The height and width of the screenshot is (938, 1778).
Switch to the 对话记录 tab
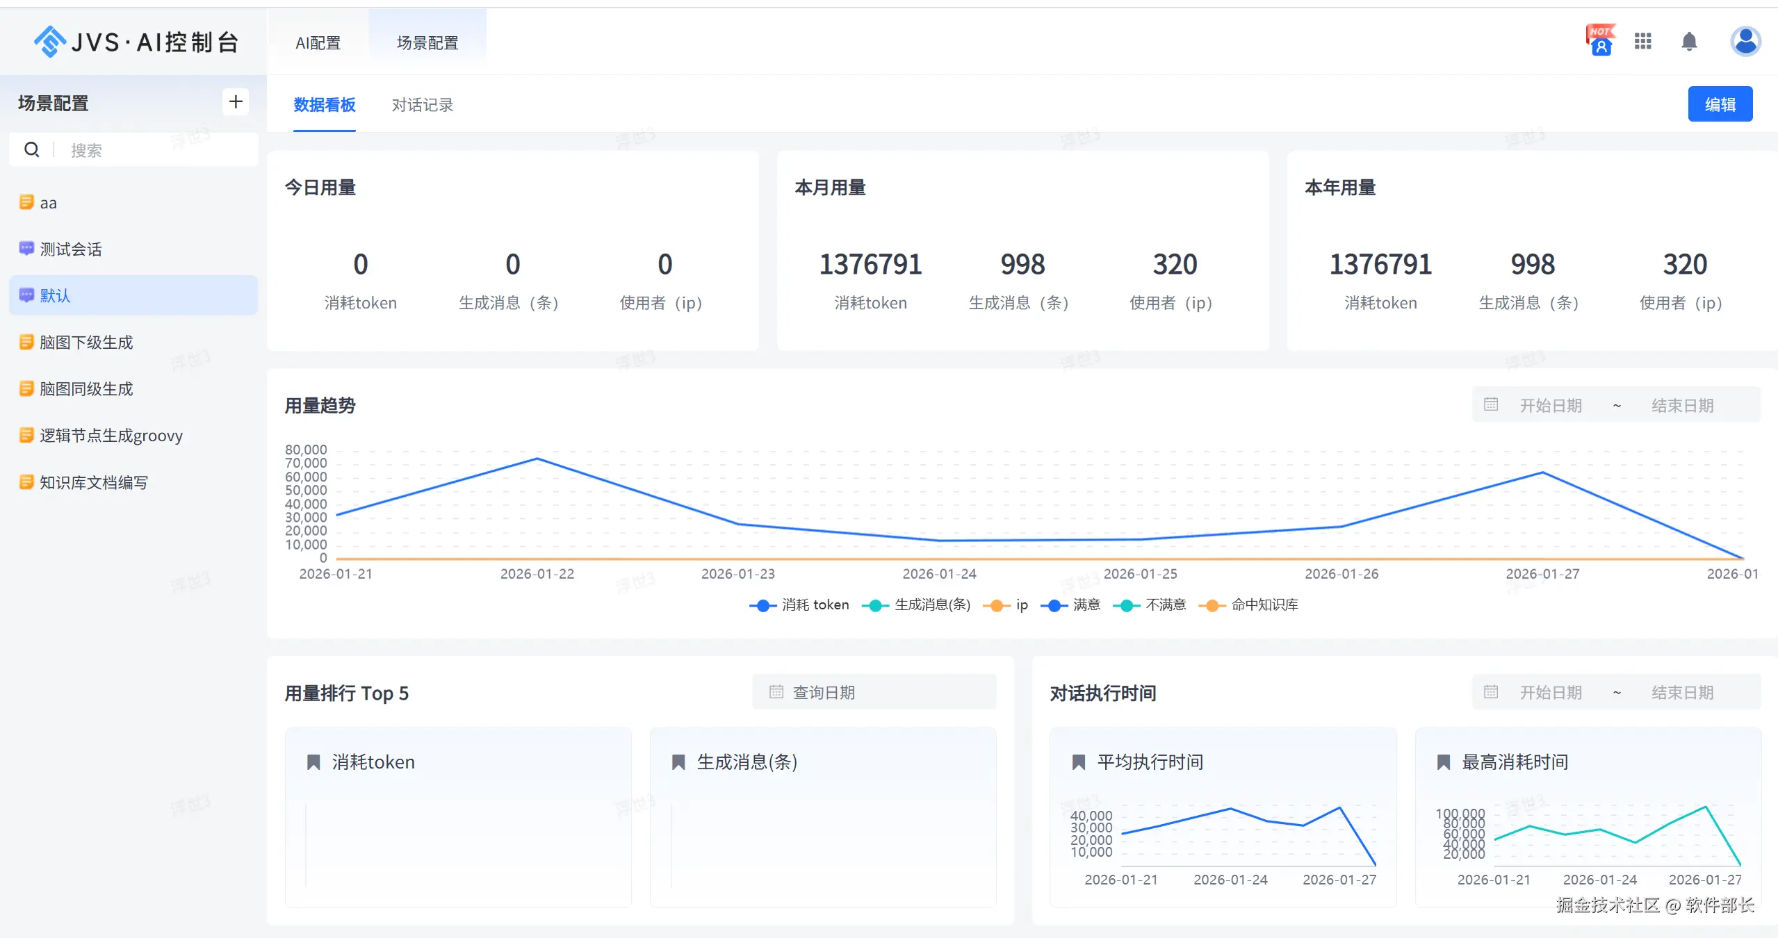pos(422,105)
